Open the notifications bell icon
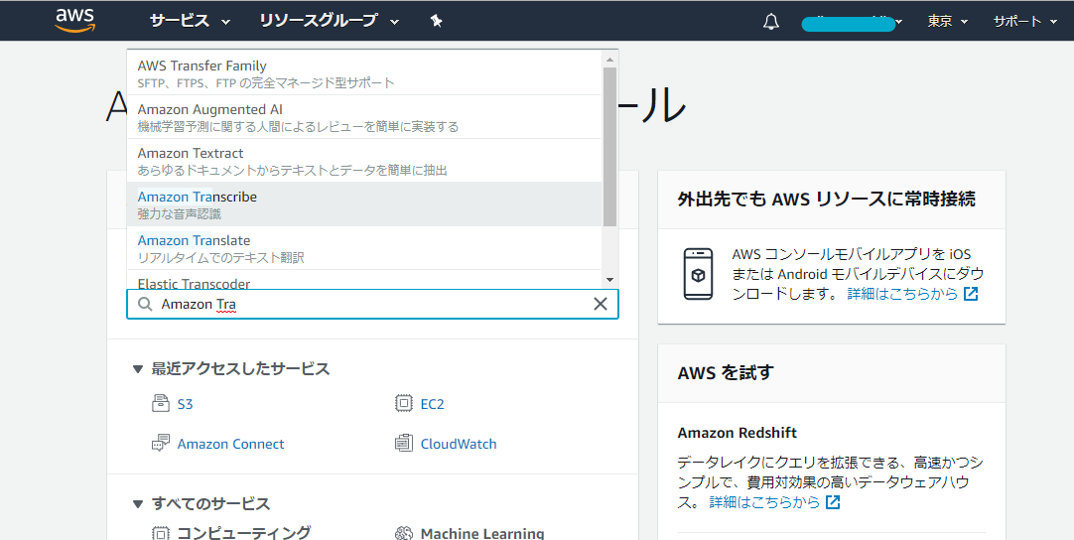Viewport: 1074px width, 540px height. [771, 22]
